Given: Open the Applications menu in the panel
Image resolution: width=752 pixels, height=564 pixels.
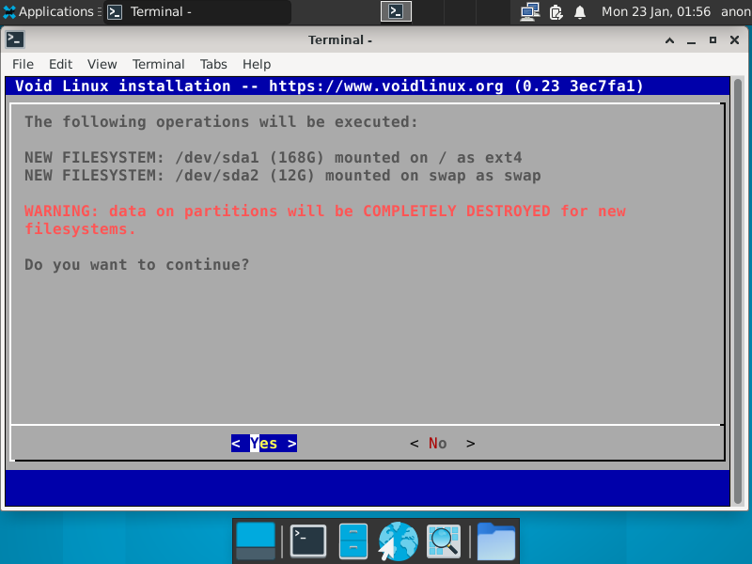Looking at the screenshot, I should click(x=52, y=11).
